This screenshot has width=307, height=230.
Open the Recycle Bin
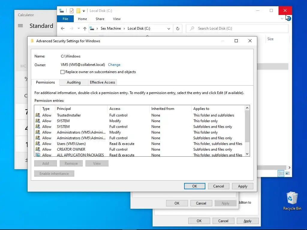[x=292, y=201]
